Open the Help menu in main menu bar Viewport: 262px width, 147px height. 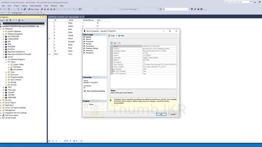coord(62,6)
